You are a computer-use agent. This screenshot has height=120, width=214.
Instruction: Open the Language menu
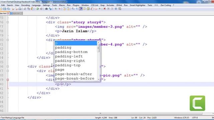pyautogui.click(x=36, y=5)
